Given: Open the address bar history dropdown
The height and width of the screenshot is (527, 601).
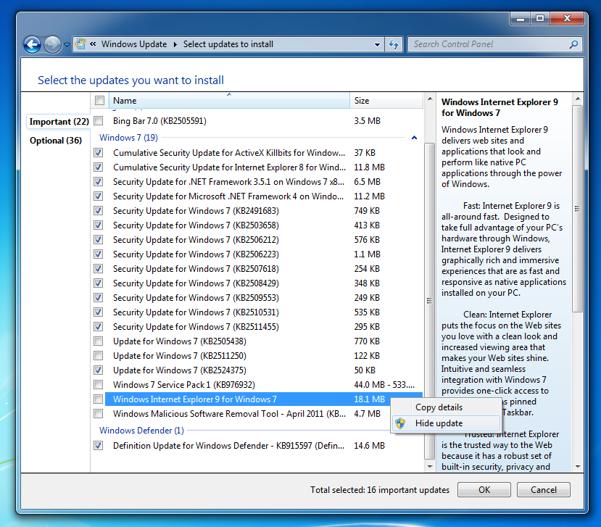Looking at the screenshot, I should 377,44.
